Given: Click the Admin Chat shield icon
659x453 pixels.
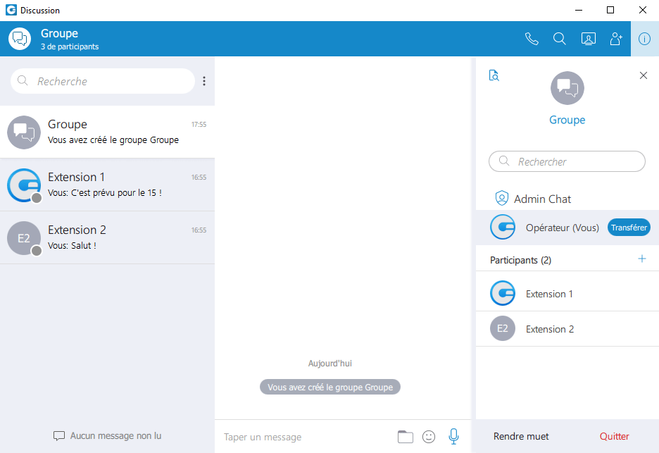Looking at the screenshot, I should point(501,198).
